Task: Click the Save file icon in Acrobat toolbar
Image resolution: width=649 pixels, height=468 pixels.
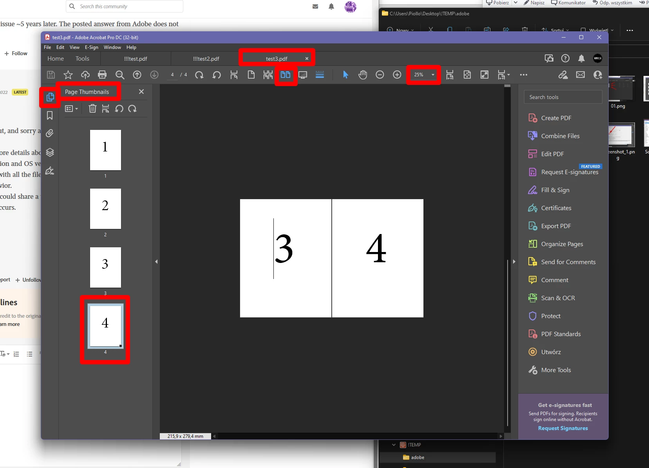Action: (51, 75)
